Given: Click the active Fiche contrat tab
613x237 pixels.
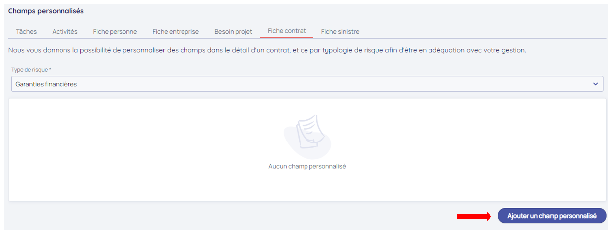Looking at the screenshot, I should click(x=287, y=31).
